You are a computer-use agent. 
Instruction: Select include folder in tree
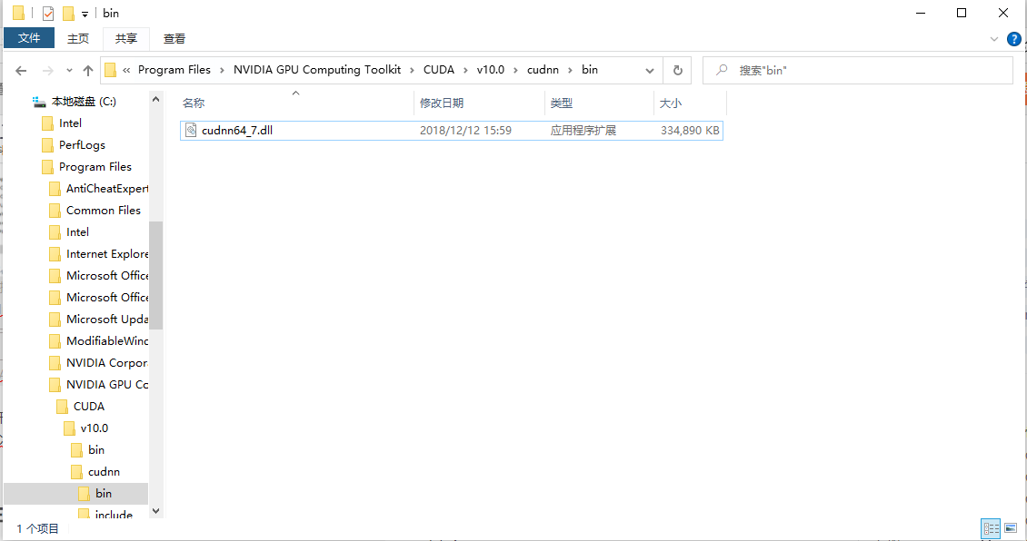(114, 515)
